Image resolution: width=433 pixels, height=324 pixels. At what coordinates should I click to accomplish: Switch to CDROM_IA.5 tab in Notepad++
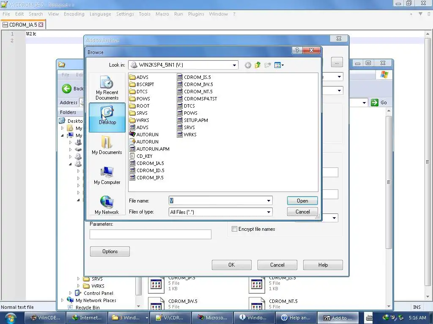[x=23, y=25]
